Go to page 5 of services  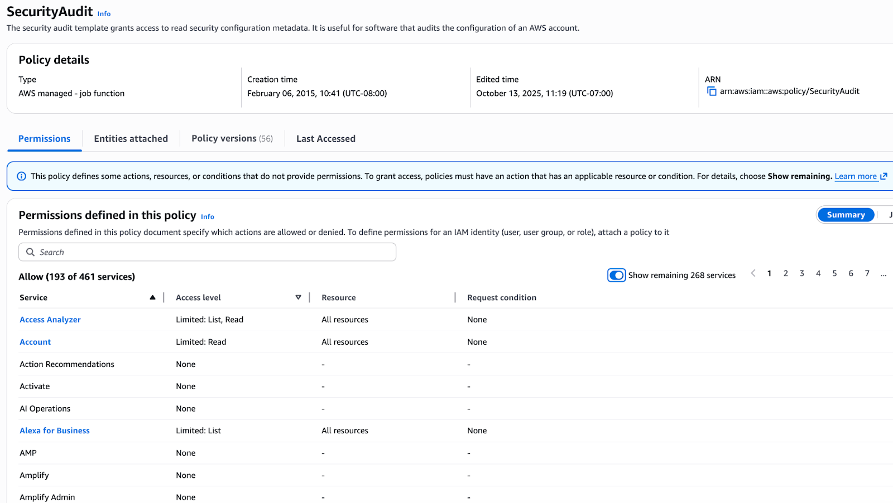[x=834, y=273]
